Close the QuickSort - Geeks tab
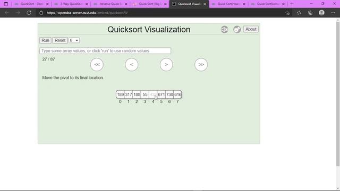The image size is (340, 191). click(47, 4)
